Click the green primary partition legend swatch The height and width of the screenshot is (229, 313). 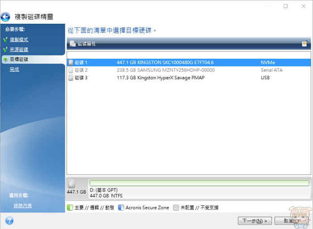tap(70, 208)
